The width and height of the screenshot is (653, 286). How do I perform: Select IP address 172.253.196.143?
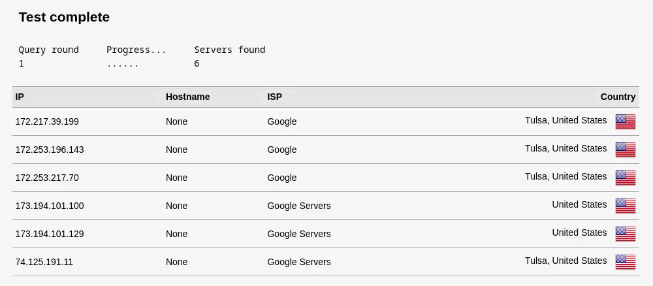(x=50, y=150)
